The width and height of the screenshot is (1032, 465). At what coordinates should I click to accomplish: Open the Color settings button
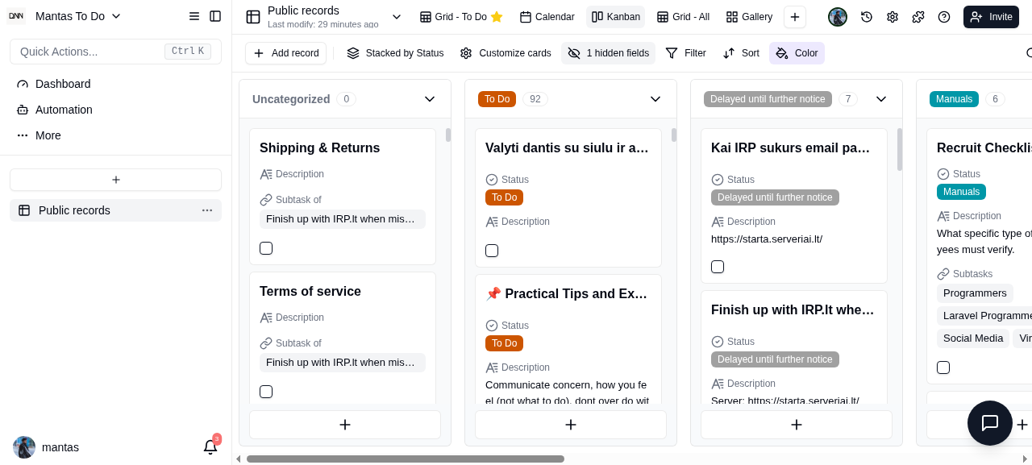[x=797, y=53]
